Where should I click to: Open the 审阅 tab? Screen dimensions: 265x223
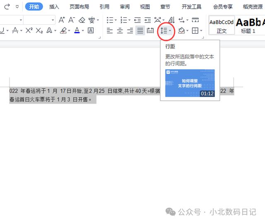point(125,7)
